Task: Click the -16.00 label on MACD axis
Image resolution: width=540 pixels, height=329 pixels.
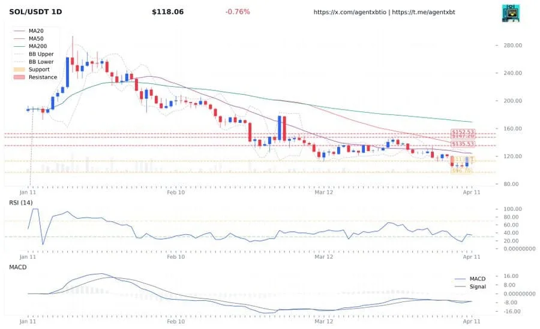Action: pyautogui.click(x=511, y=312)
